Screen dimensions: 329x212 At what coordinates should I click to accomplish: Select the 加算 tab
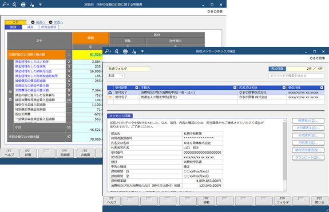(13, 27)
